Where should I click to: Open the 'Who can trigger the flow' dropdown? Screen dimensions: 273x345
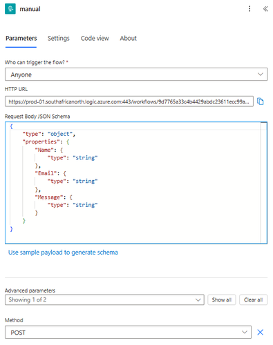(x=136, y=75)
